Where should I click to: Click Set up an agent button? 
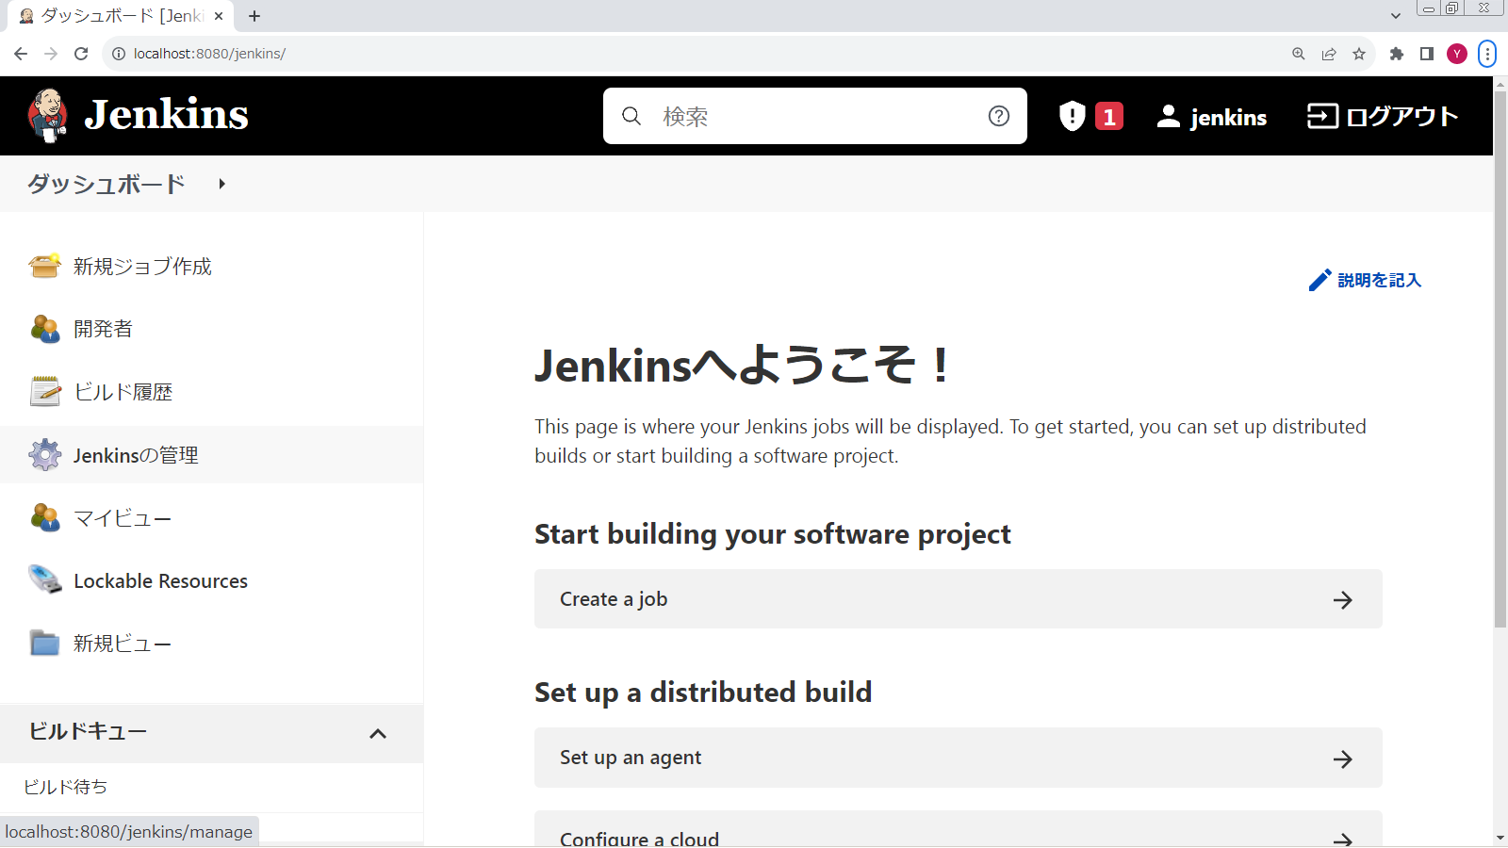(959, 758)
